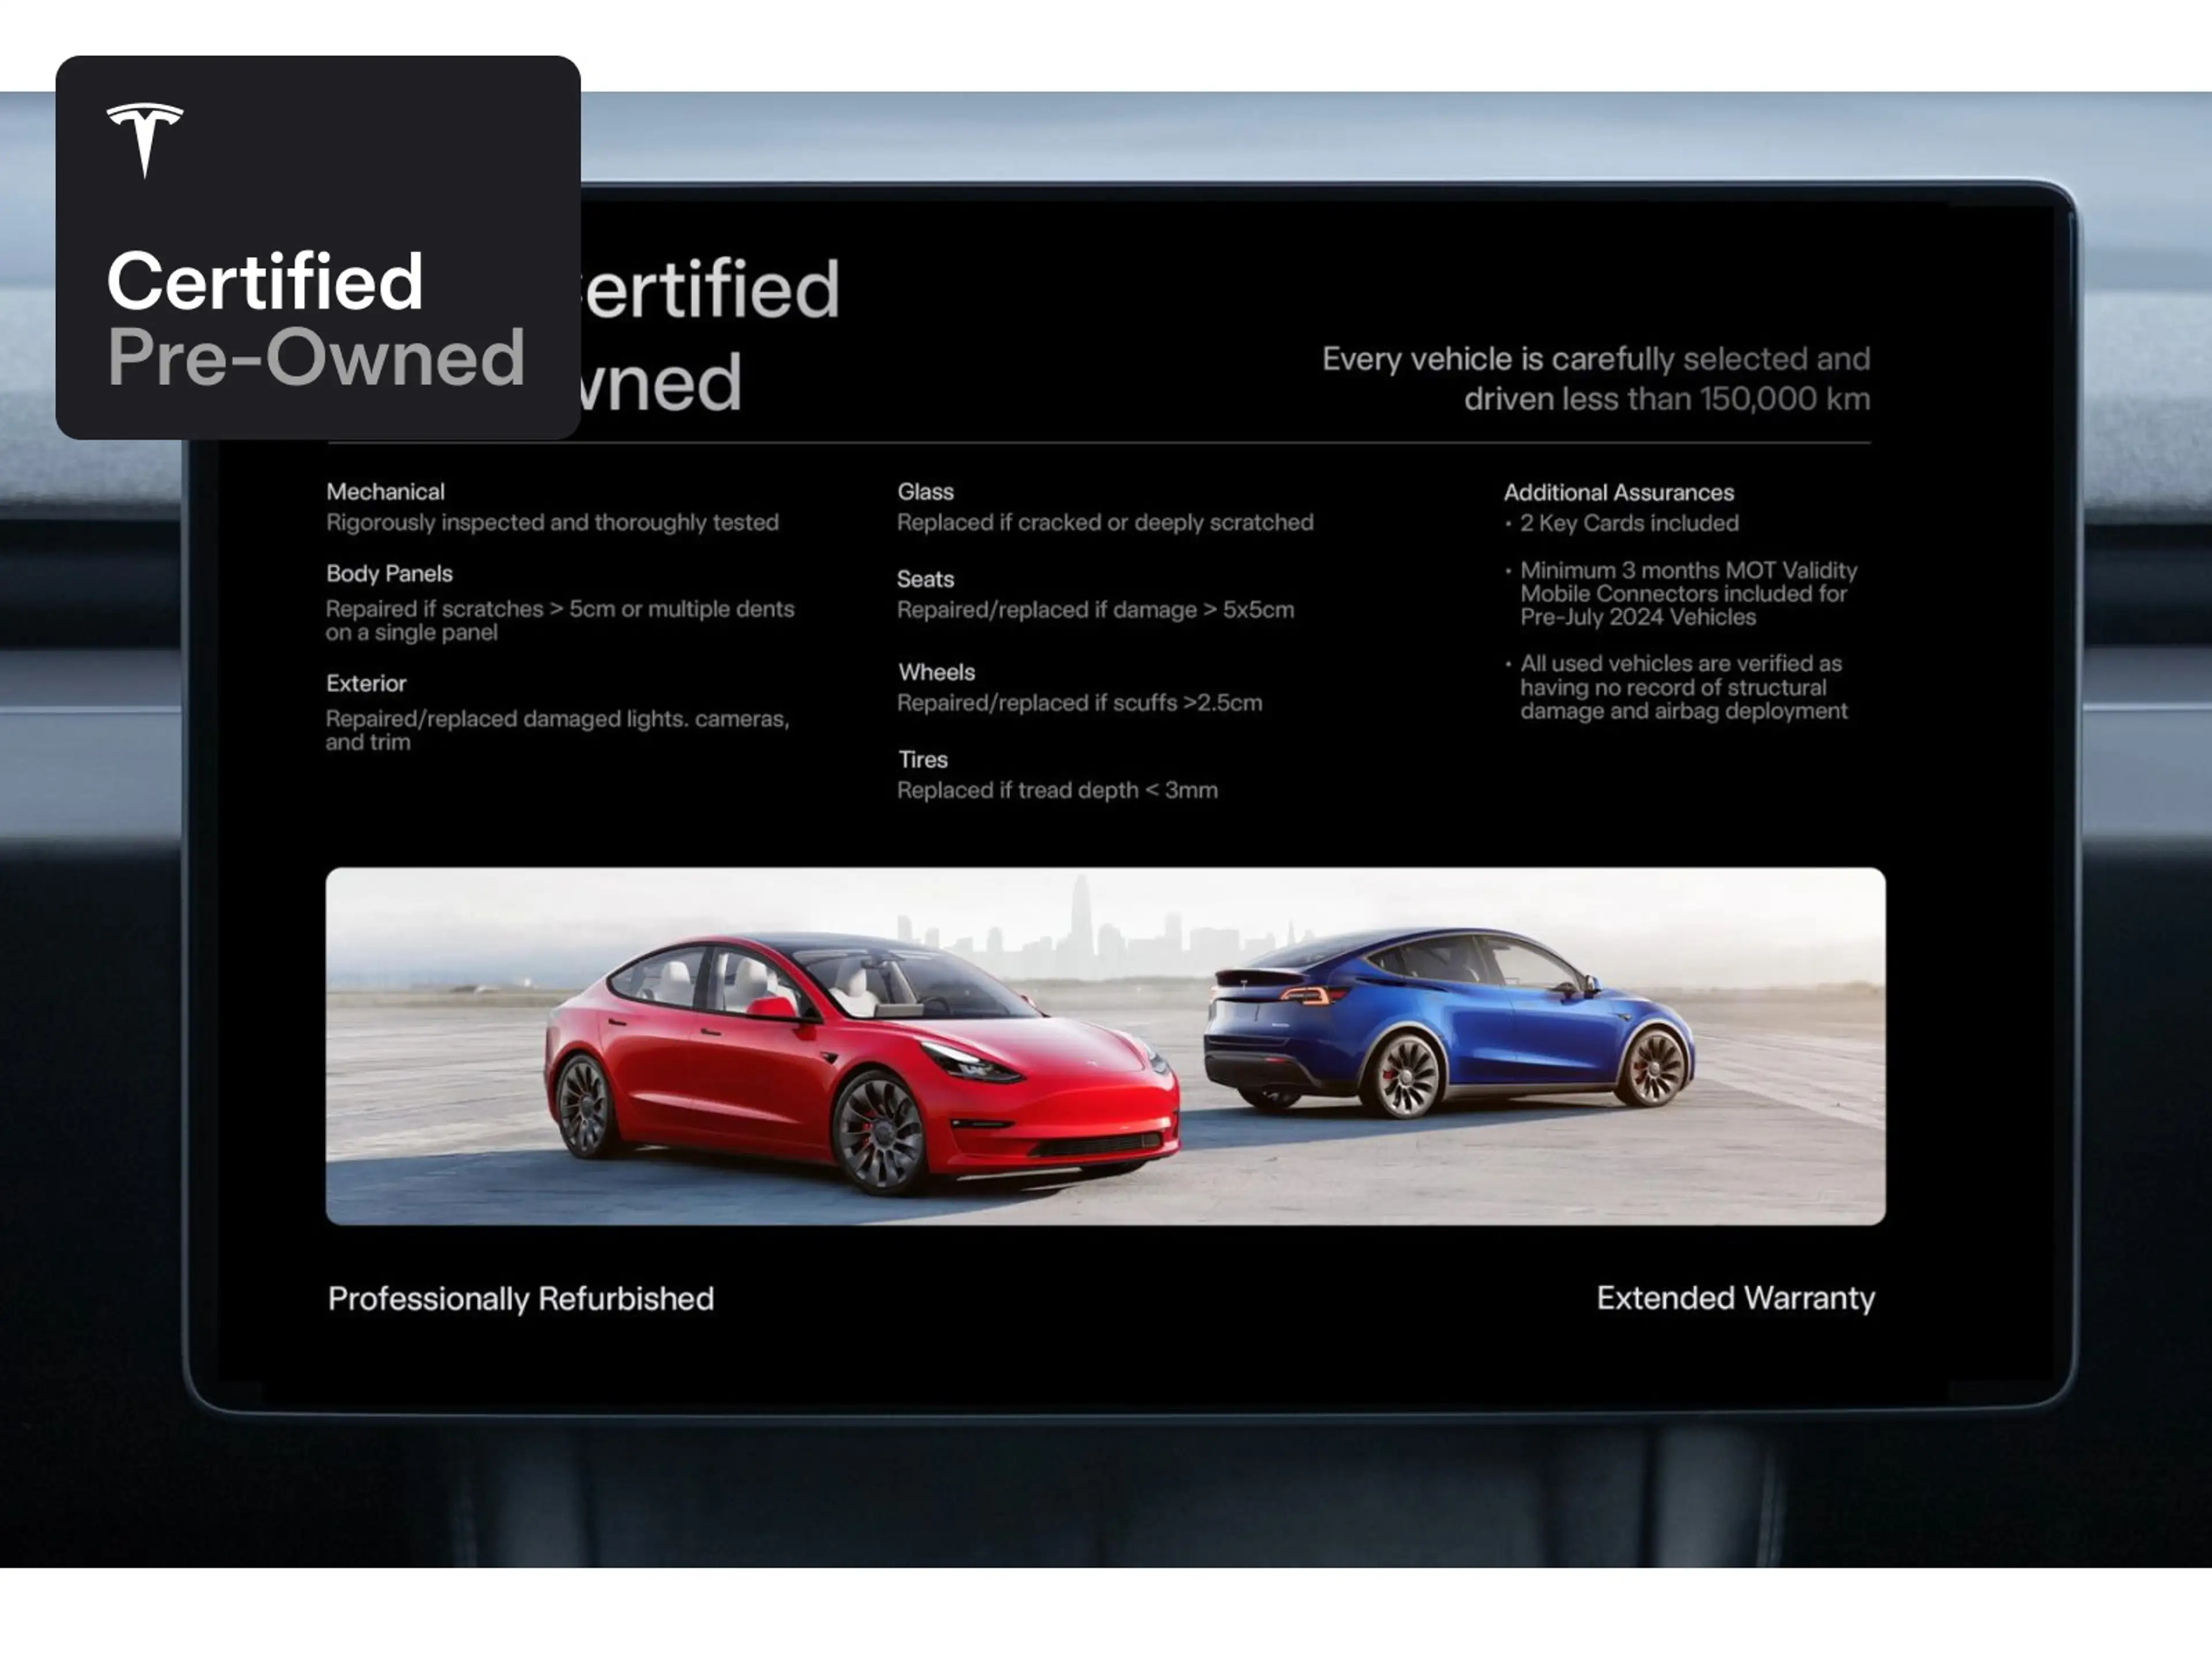This screenshot has height=1659, width=2212.
Task: Click 'Professionally Refurbished' label
Action: (x=521, y=1299)
